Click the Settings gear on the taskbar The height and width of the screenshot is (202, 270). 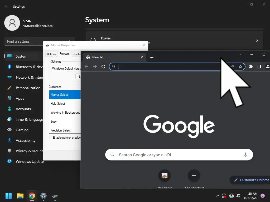coord(44,196)
